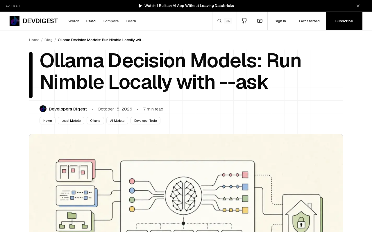372x232 pixels.
Task: Select the Developer Tools tag
Action: tap(145, 121)
